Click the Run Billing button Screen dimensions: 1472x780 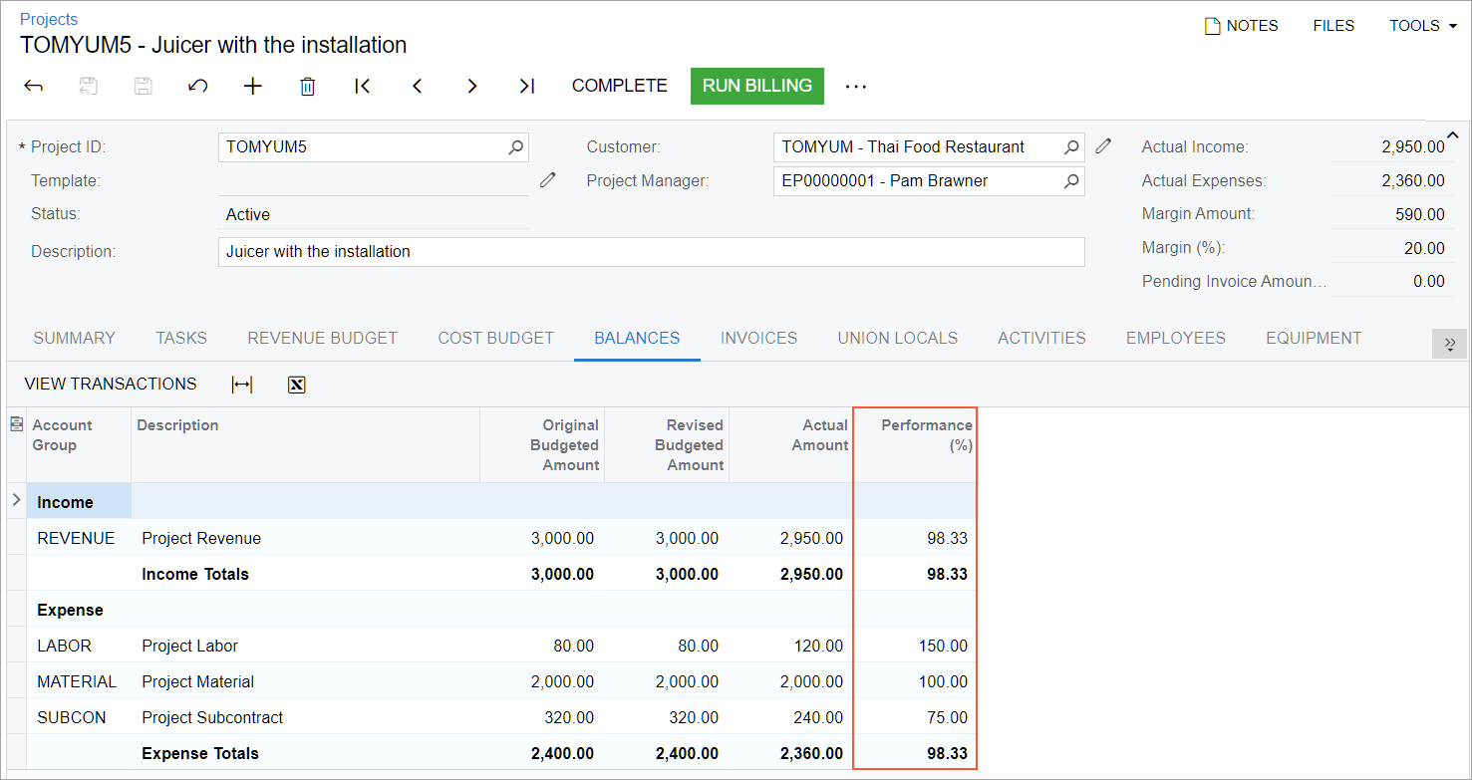tap(756, 86)
